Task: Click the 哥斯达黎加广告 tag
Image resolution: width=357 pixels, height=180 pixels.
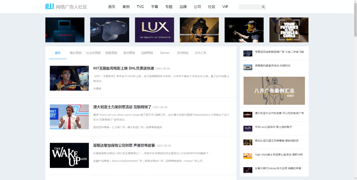Action: (154, 161)
